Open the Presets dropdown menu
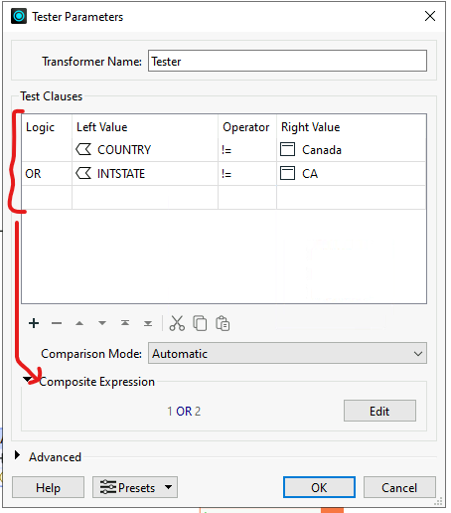Screen dimensions: 451x513 click(x=135, y=487)
